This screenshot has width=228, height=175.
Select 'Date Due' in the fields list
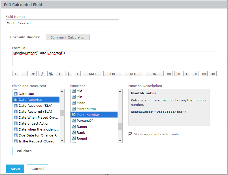pyautogui.click(x=36, y=94)
